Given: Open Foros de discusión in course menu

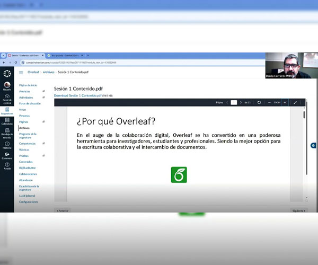Looking at the screenshot, I should coord(30,103).
